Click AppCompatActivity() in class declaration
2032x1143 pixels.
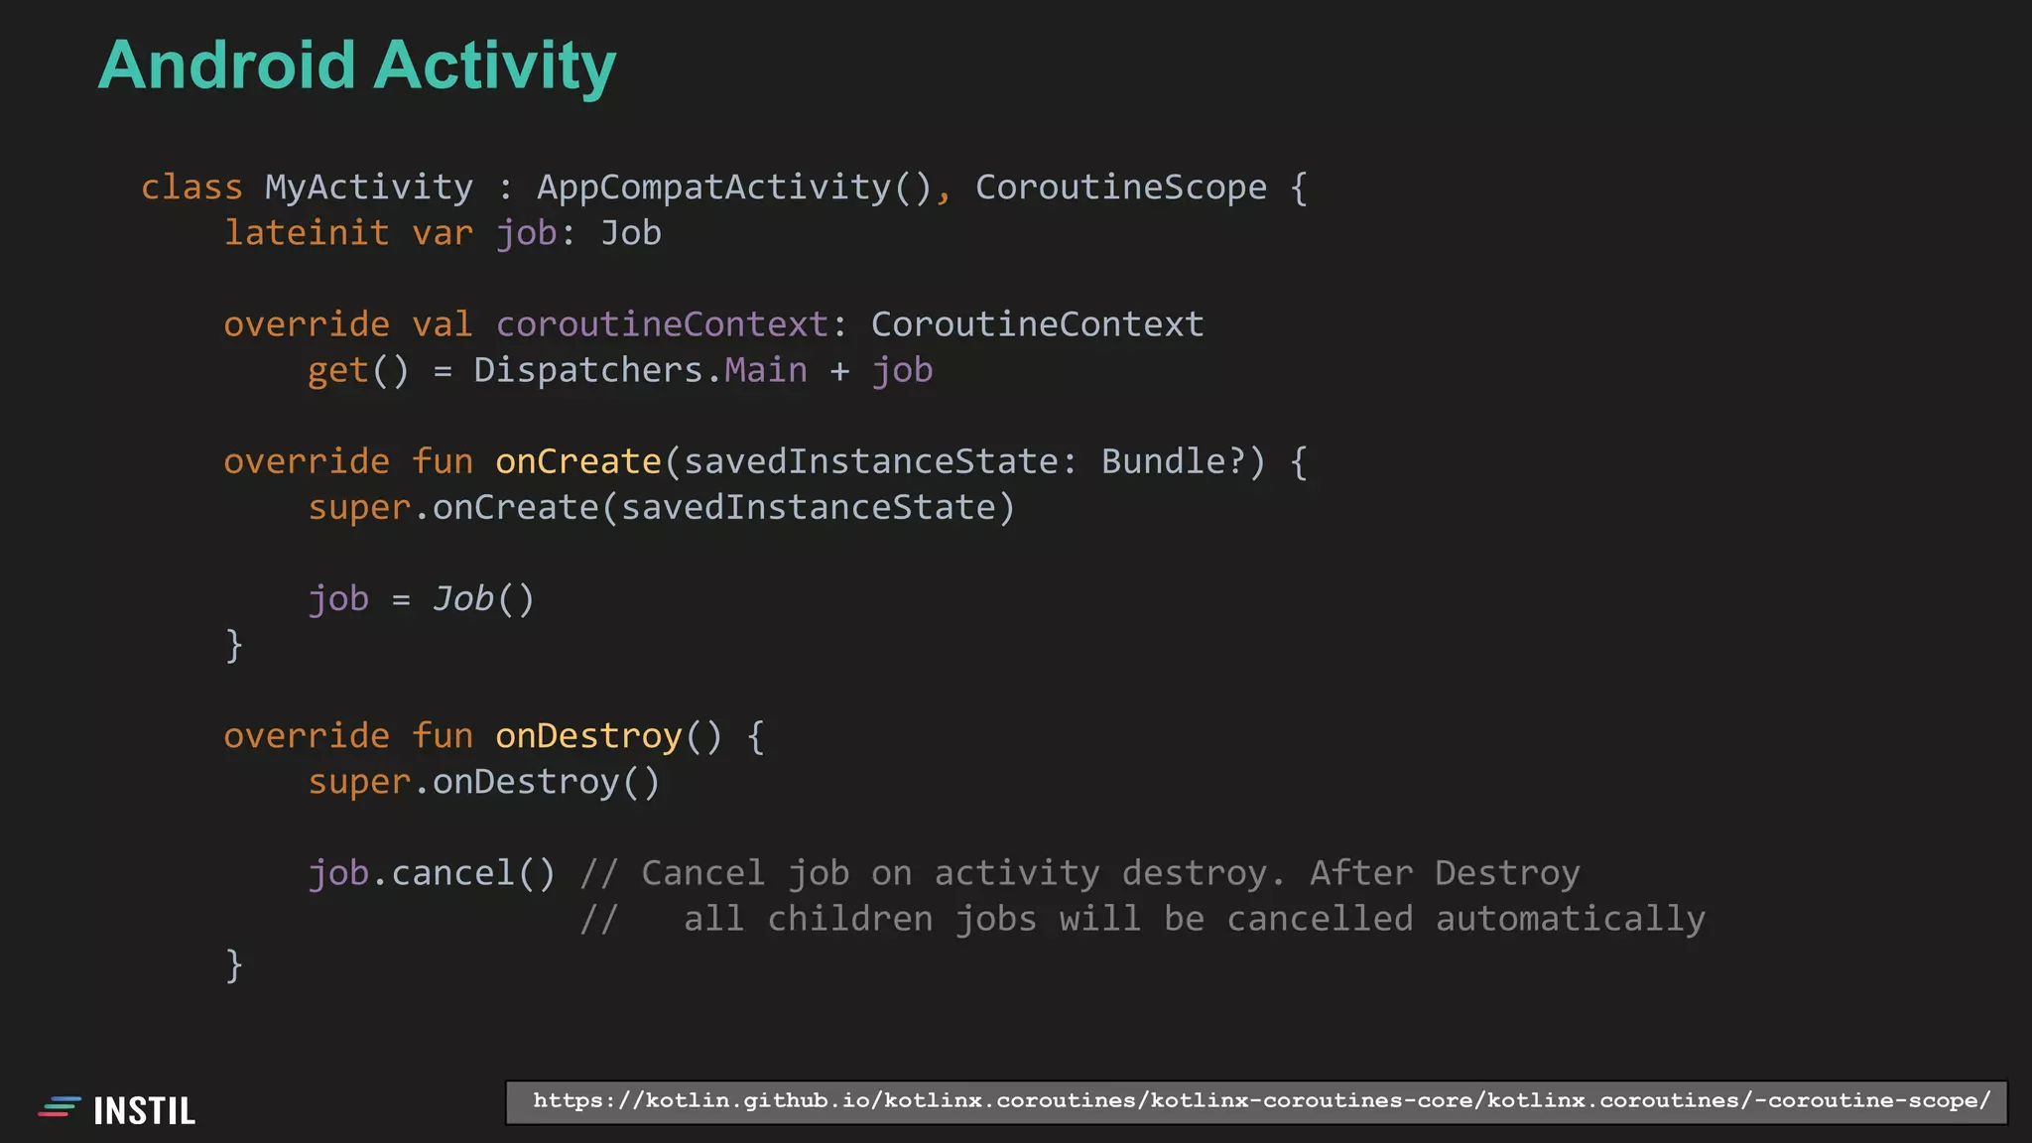tap(734, 187)
